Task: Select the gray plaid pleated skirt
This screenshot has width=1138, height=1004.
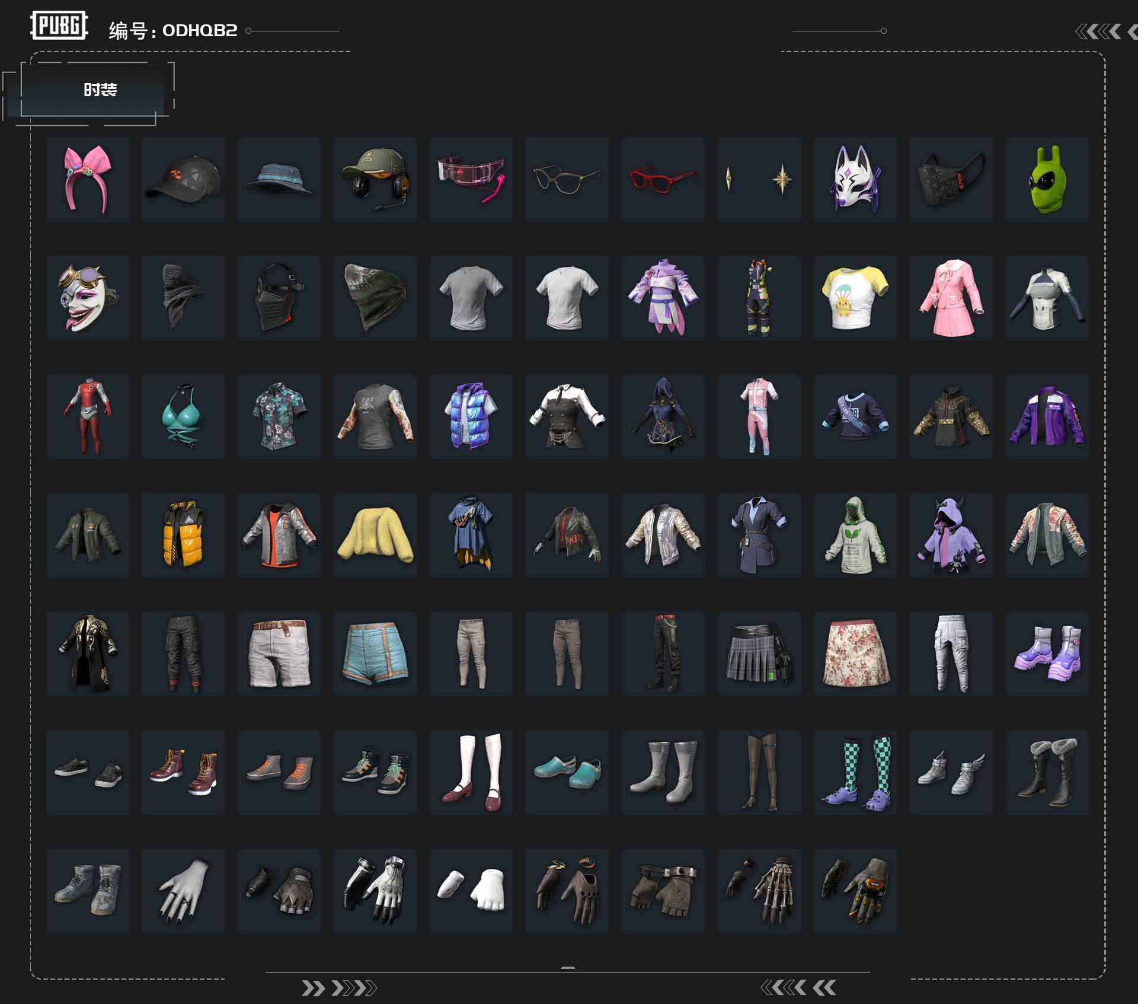Action: pos(759,654)
